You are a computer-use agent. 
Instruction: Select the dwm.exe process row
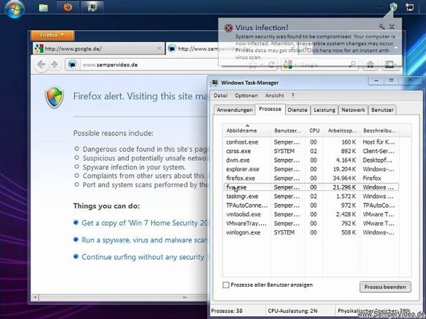311,160
